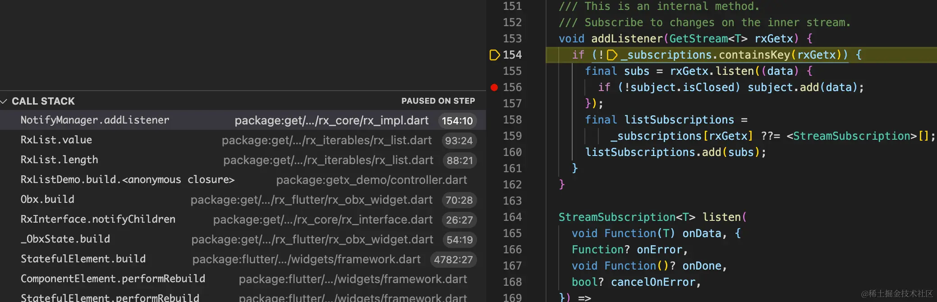Click the rx_core/rx_impl.dart file path
Image resolution: width=937 pixels, height=302 pixels.
point(331,120)
